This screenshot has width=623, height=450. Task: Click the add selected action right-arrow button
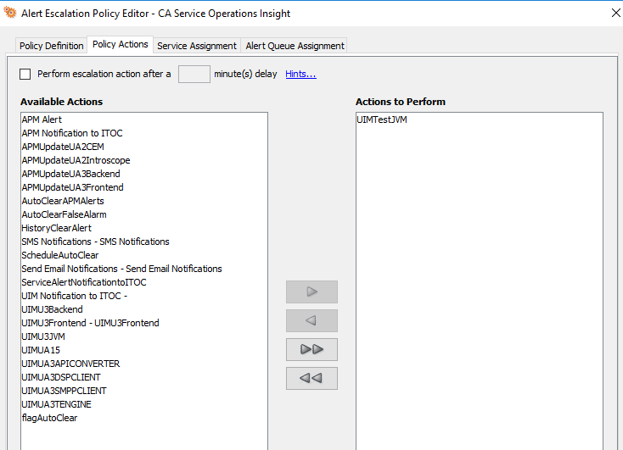click(x=311, y=292)
